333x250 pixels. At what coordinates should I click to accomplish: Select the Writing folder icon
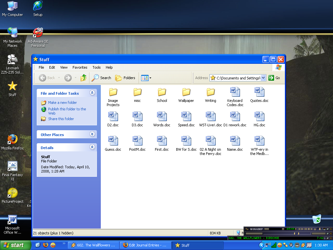point(211,92)
